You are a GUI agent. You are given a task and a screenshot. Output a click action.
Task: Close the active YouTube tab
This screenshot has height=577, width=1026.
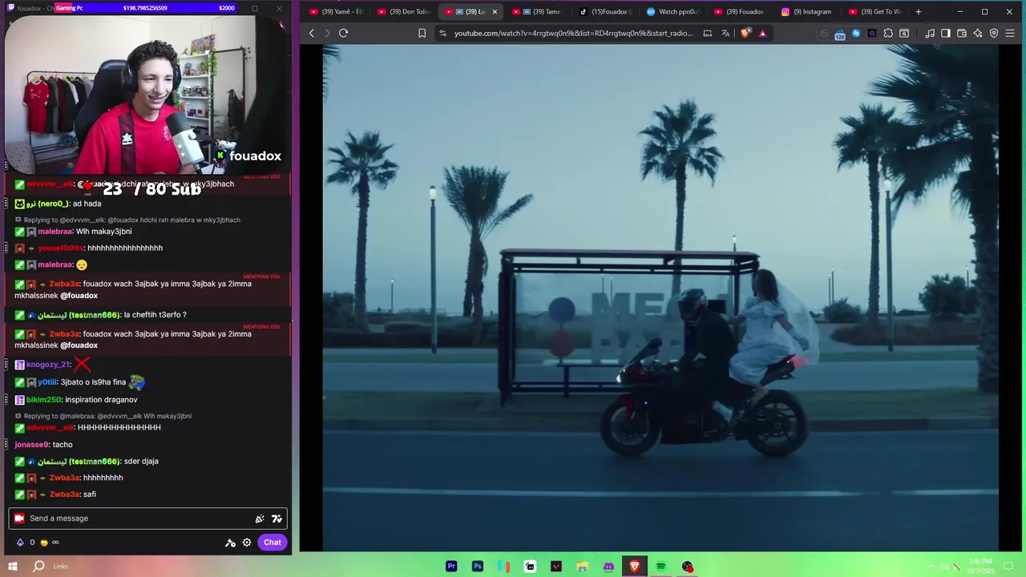[x=495, y=11]
